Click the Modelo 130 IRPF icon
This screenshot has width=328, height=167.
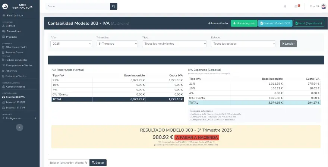pos(4,103)
